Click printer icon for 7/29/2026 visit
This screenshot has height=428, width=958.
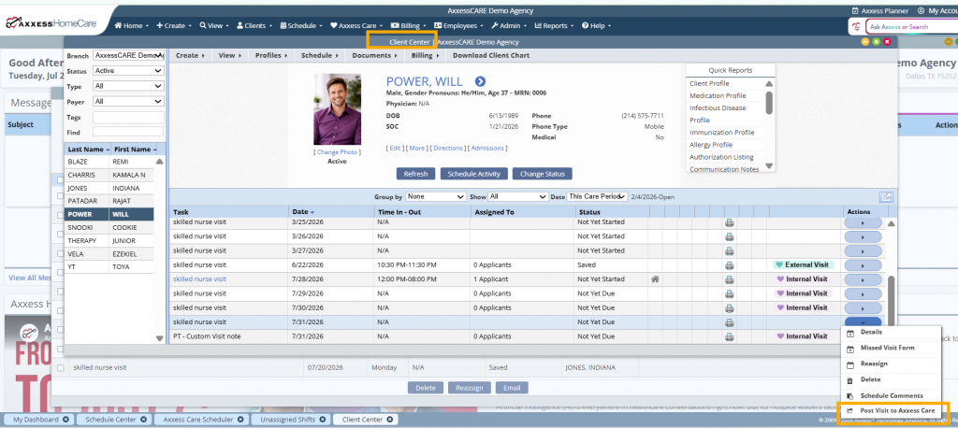pyautogui.click(x=729, y=293)
